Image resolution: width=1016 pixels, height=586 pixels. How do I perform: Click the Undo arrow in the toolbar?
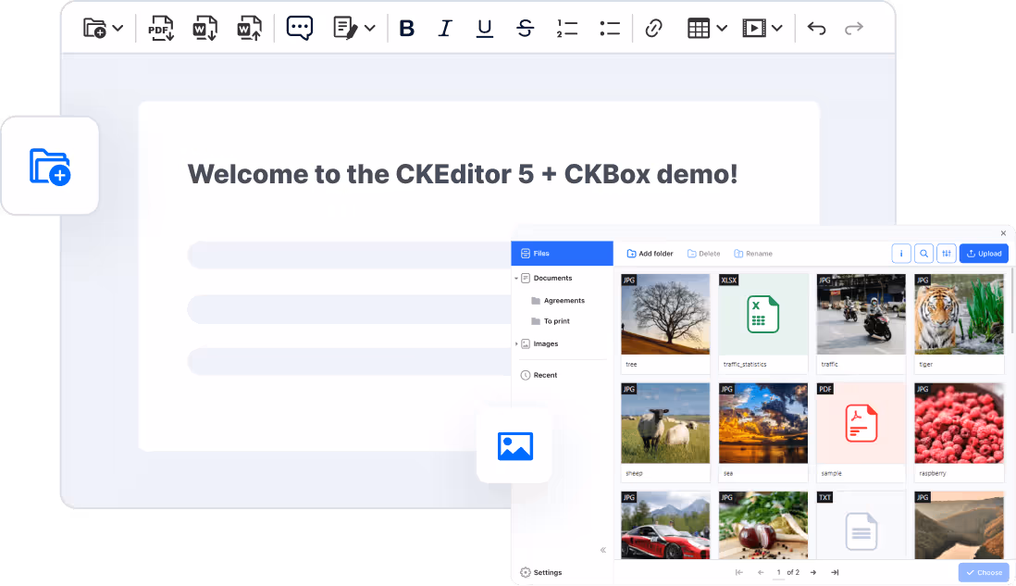pyautogui.click(x=816, y=29)
